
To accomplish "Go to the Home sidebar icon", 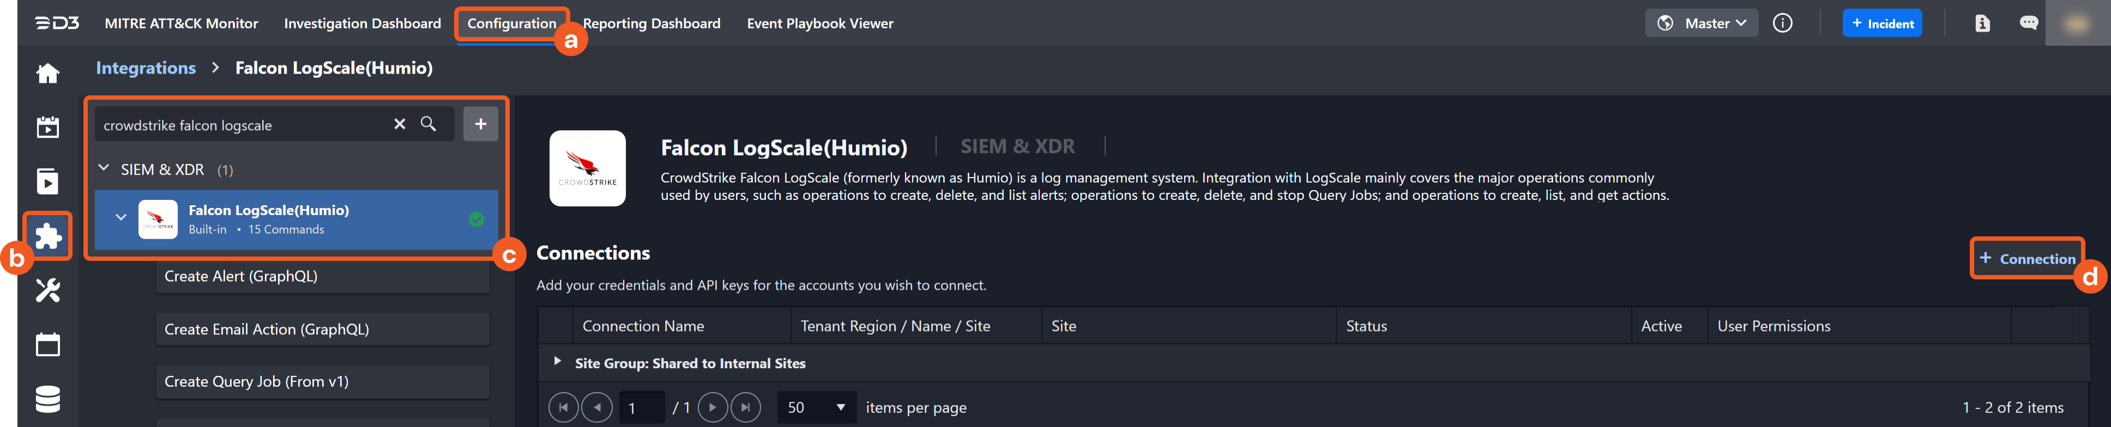I will [47, 74].
